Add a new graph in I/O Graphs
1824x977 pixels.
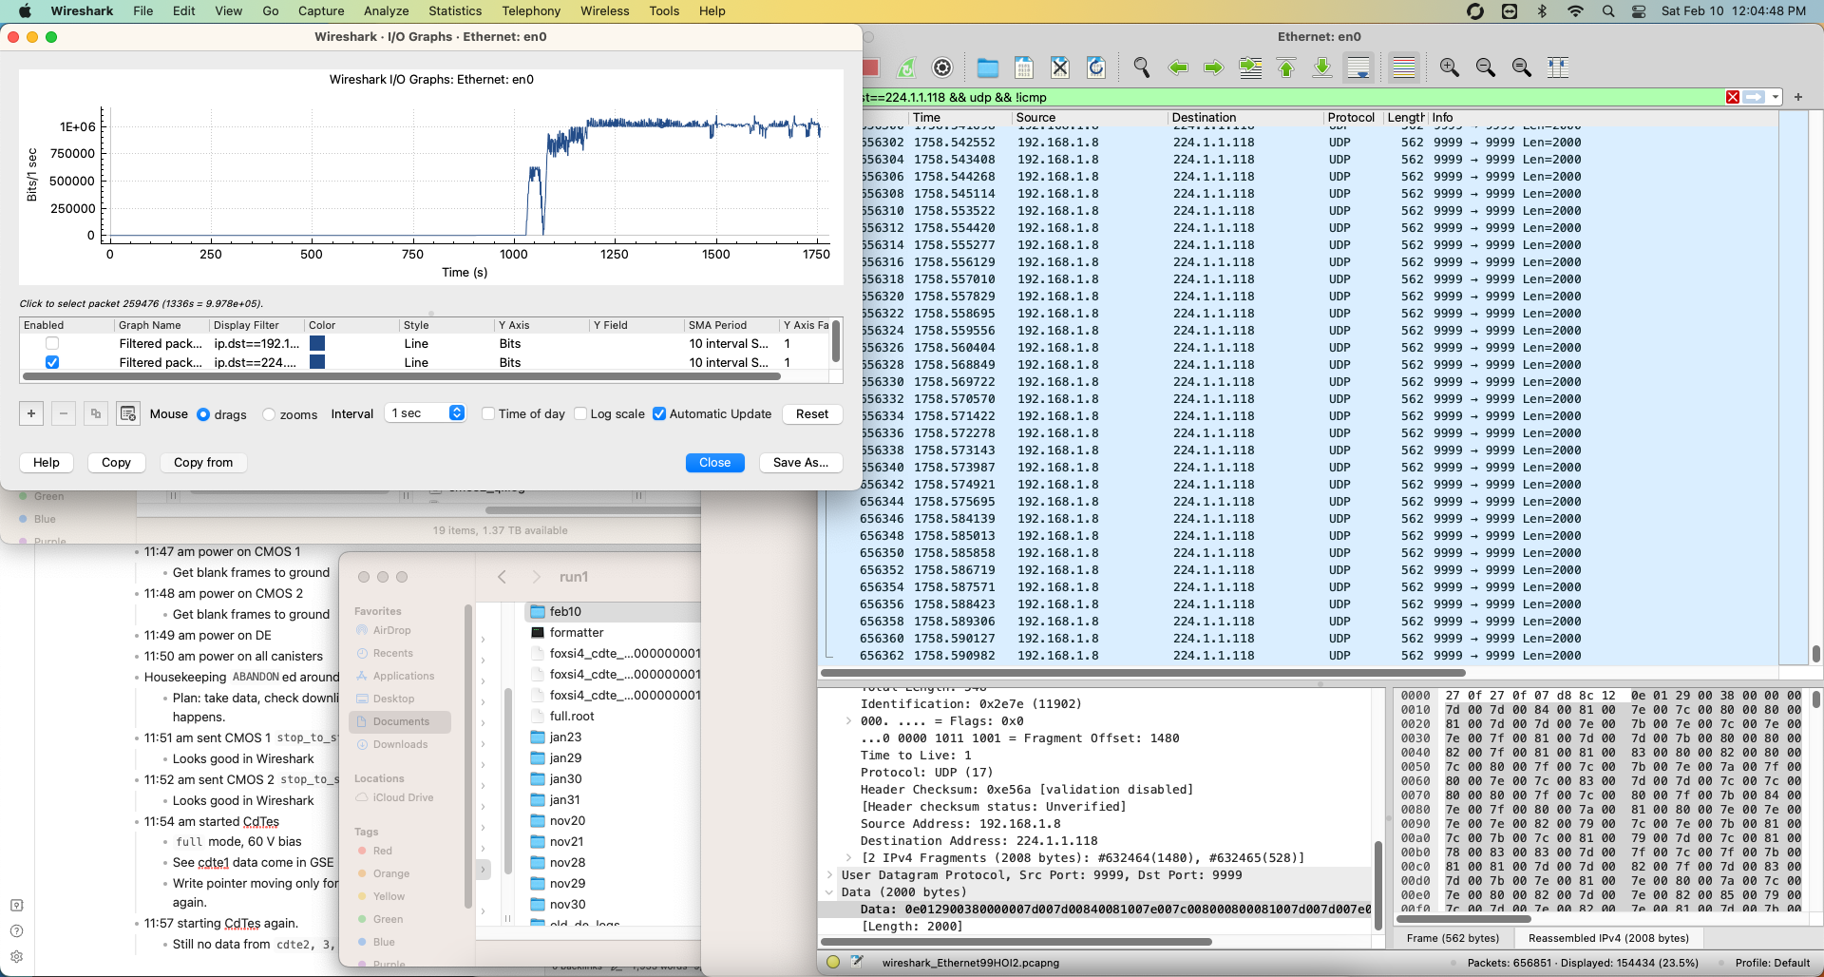(31, 413)
